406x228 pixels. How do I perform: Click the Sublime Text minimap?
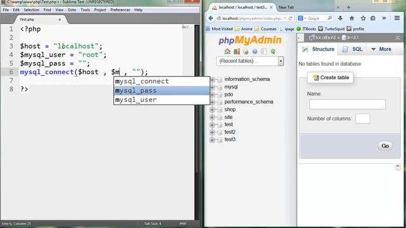point(188,27)
